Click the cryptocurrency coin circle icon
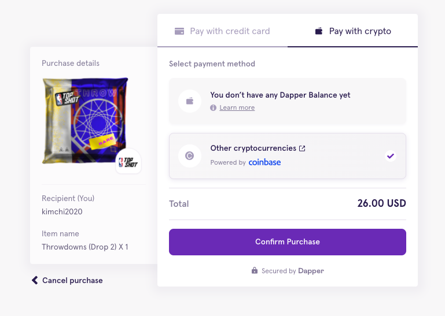 click(x=190, y=155)
